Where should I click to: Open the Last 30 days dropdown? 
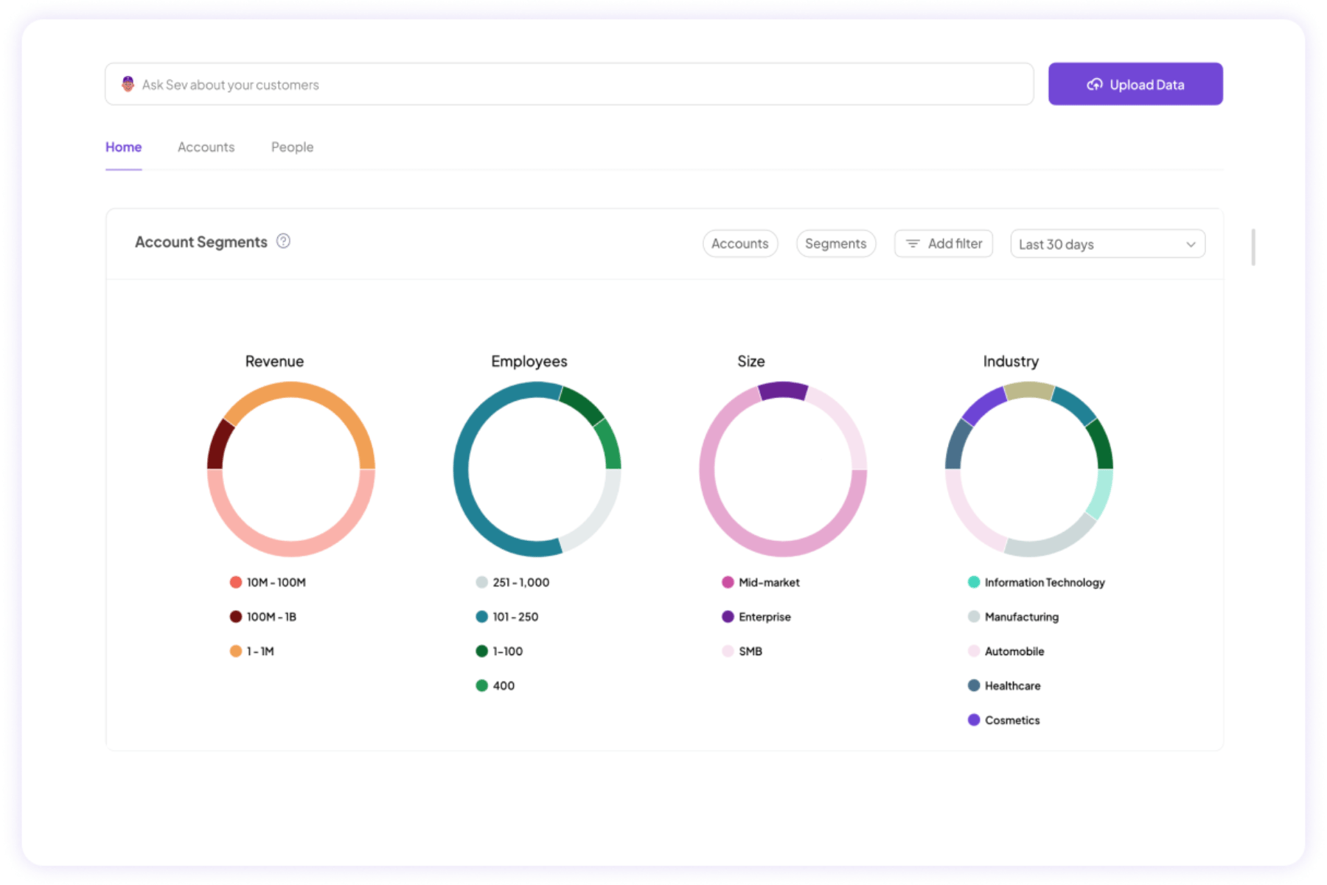tap(1106, 244)
